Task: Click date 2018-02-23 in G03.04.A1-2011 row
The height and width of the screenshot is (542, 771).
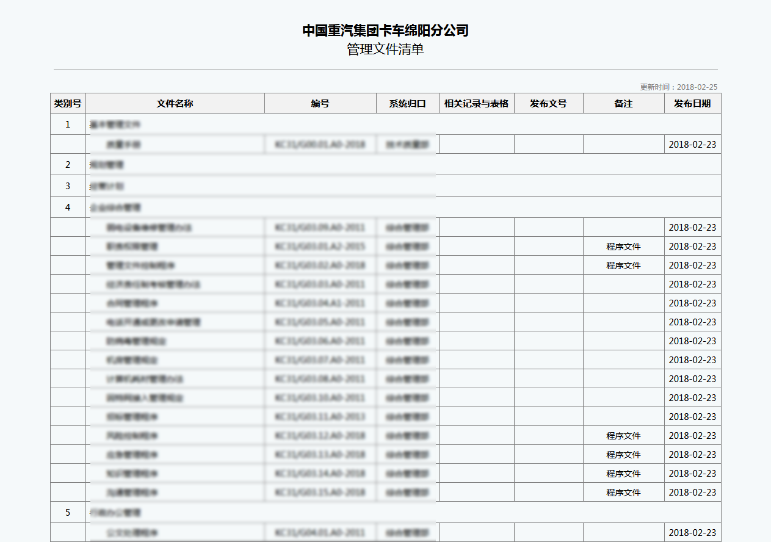Action: click(x=693, y=303)
